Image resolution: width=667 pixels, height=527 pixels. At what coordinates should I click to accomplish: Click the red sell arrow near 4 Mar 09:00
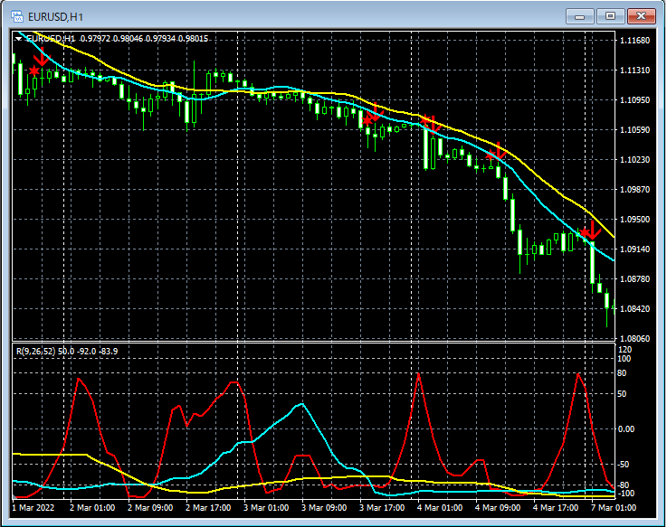pos(499,150)
